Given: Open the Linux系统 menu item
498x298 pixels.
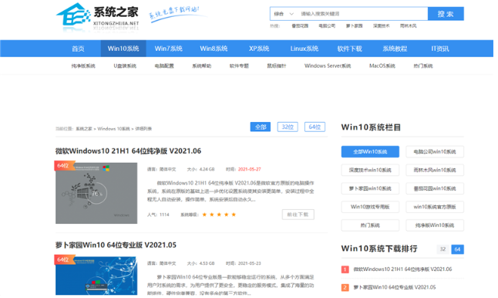Looking at the screenshot, I should pyautogui.click(x=304, y=49).
